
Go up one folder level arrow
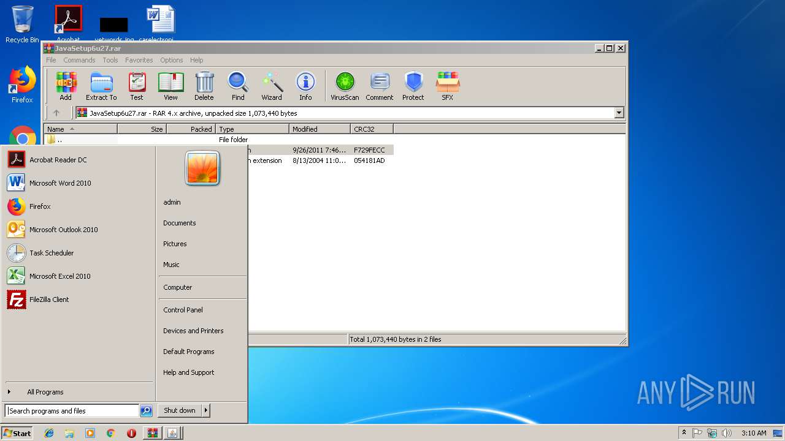(x=56, y=113)
